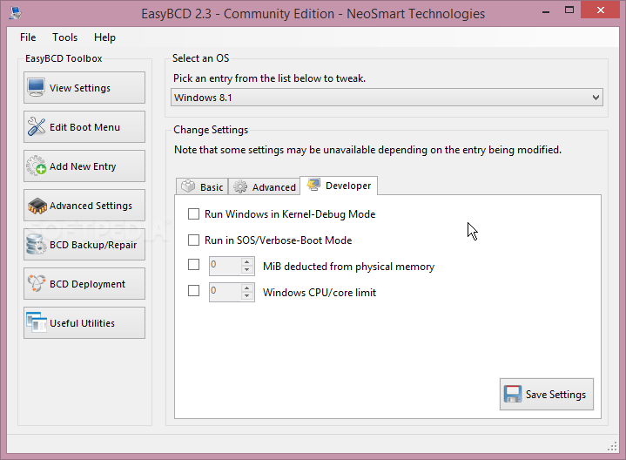The width and height of the screenshot is (626, 460).
Task: Click the CPU/core limit number field
Action: pyautogui.click(x=225, y=292)
